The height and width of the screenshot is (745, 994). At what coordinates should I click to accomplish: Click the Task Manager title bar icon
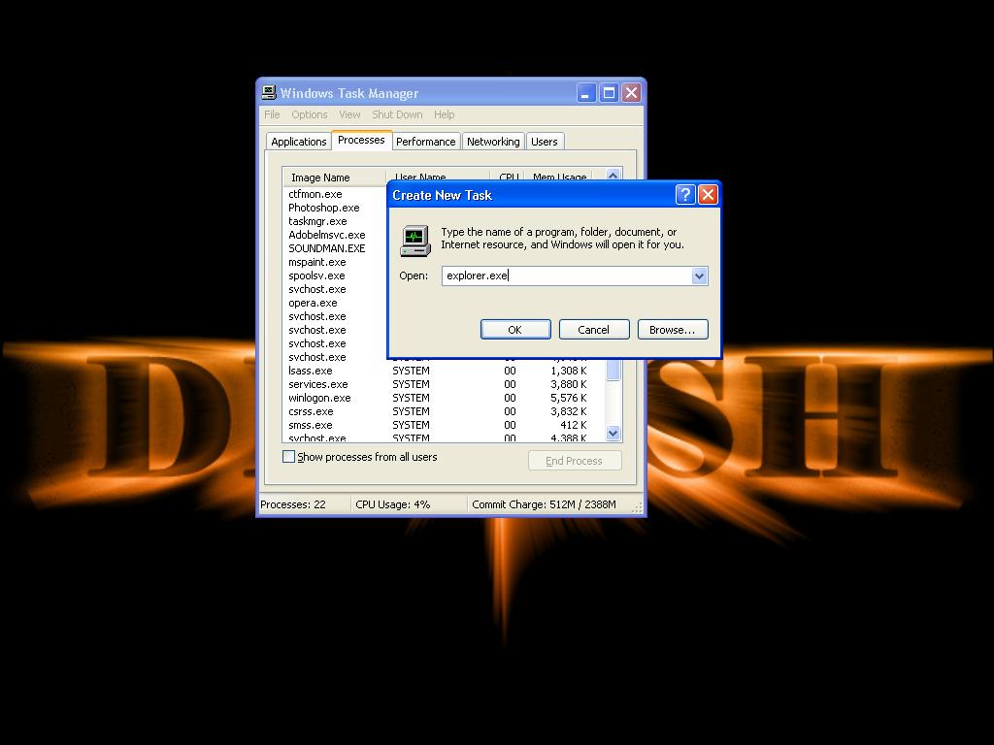point(270,92)
